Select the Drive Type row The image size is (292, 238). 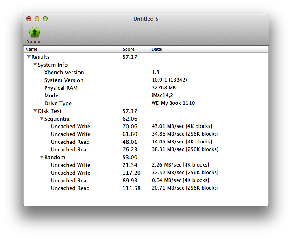[x=146, y=103]
